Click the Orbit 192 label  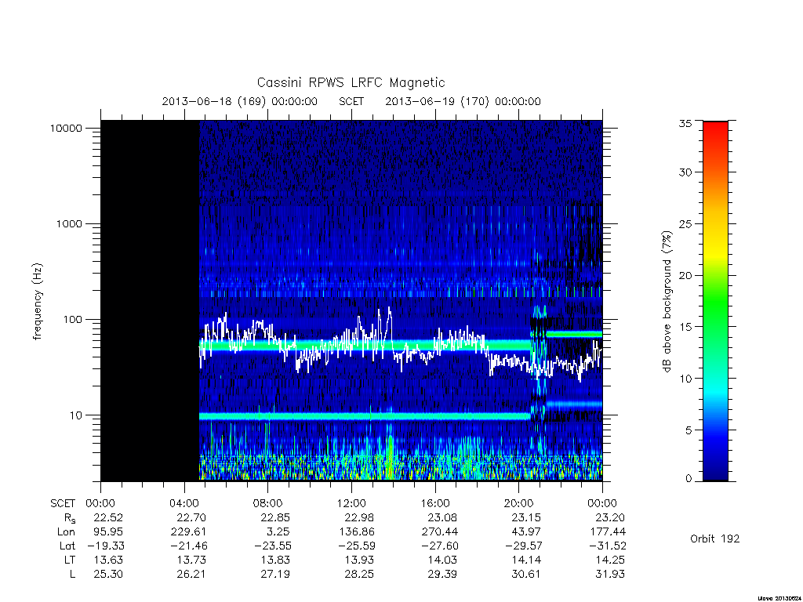click(715, 539)
